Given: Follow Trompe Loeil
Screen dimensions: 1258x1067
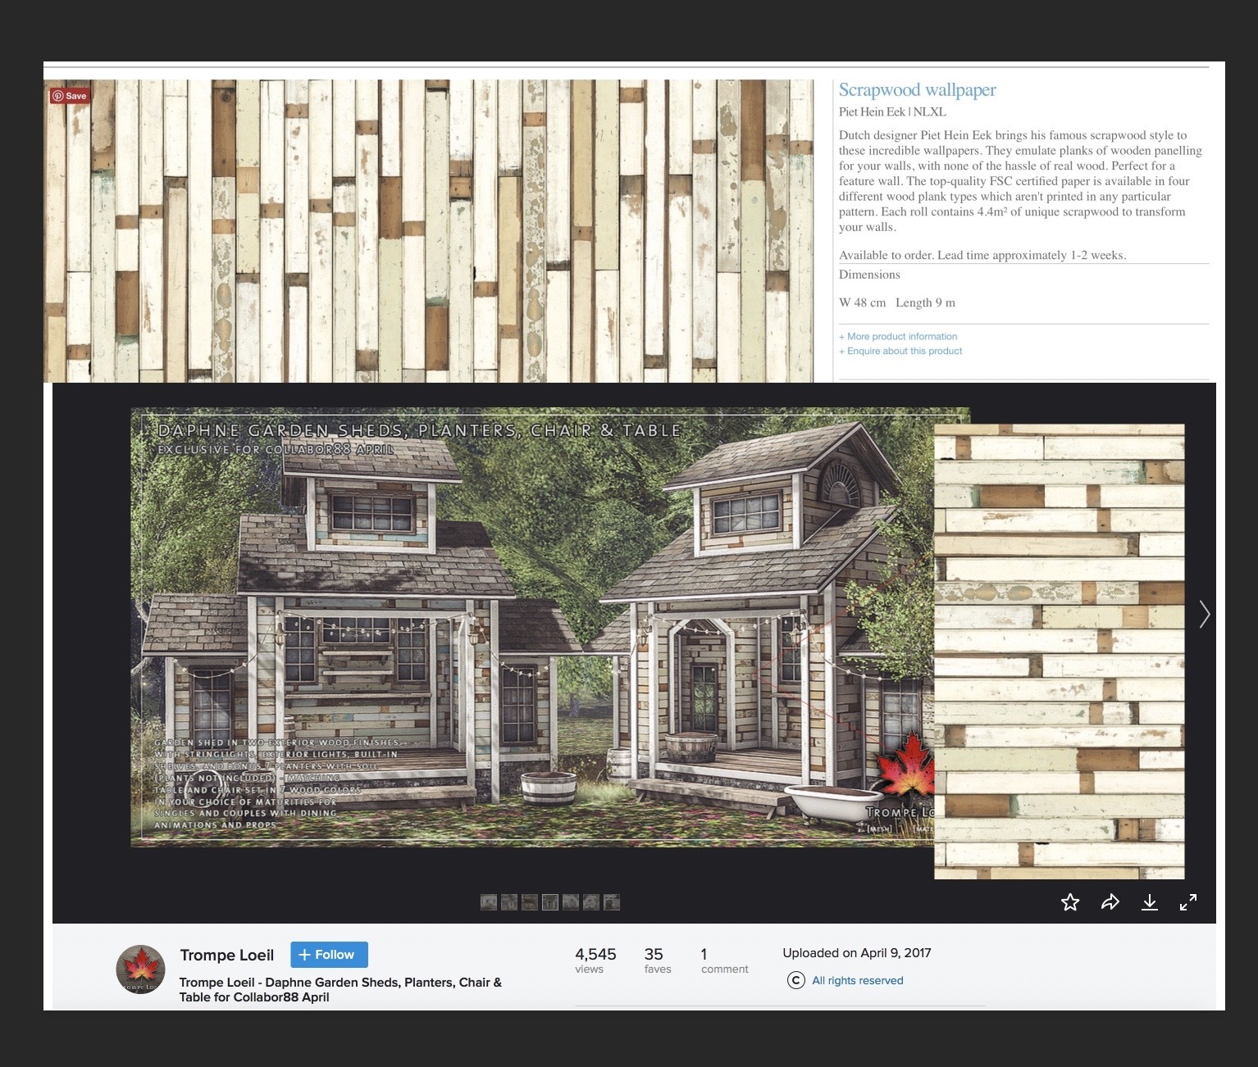Looking at the screenshot, I should [x=329, y=955].
